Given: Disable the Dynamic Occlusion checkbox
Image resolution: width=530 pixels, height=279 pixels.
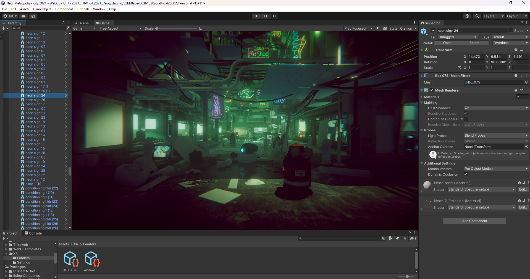Looking at the screenshot, I should coord(466,174).
